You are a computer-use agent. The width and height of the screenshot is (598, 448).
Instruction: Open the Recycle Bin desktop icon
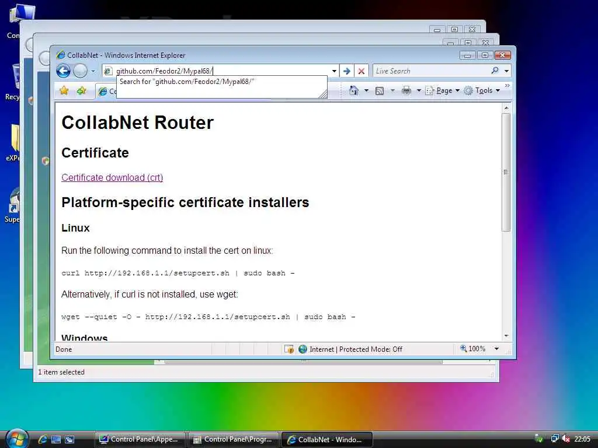(13, 82)
